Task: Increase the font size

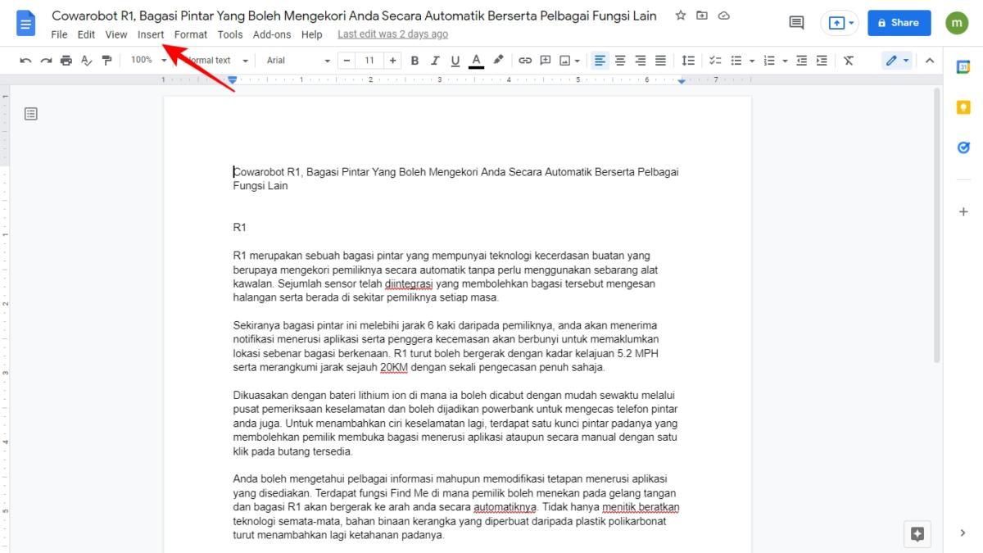Action: (x=393, y=61)
